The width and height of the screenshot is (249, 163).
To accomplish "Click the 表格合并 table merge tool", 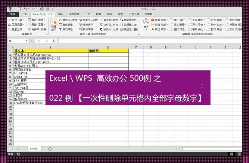I will [86, 25].
